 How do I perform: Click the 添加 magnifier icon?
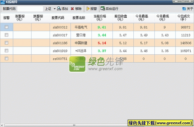tap(59, 8)
